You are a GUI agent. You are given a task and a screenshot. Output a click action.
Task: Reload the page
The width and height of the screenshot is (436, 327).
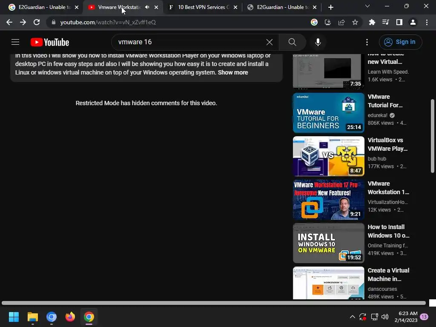click(x=37, y=22)
